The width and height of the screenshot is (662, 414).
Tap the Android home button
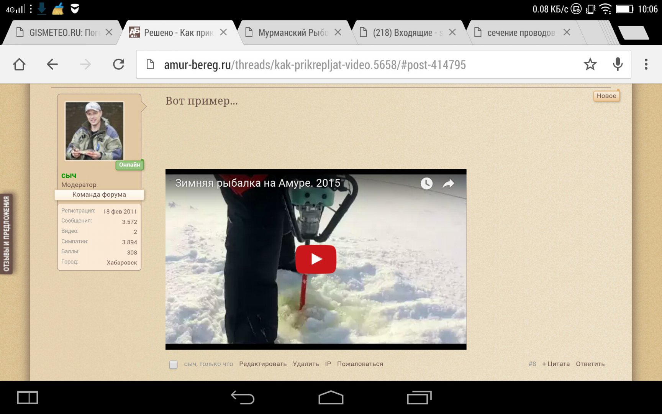(x=331, y=398)
